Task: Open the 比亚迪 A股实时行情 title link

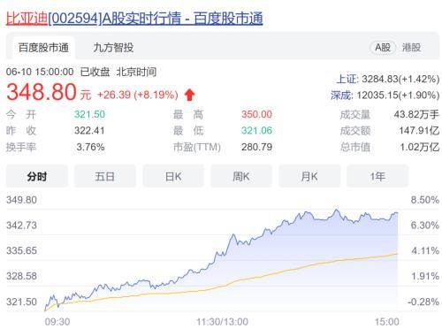Action: coord(134,19)
